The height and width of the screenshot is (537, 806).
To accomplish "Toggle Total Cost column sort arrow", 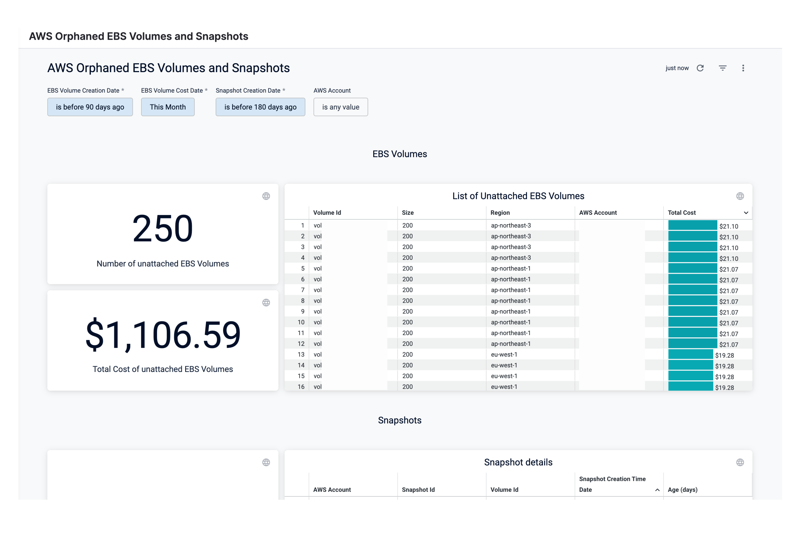I will (746, 213).
